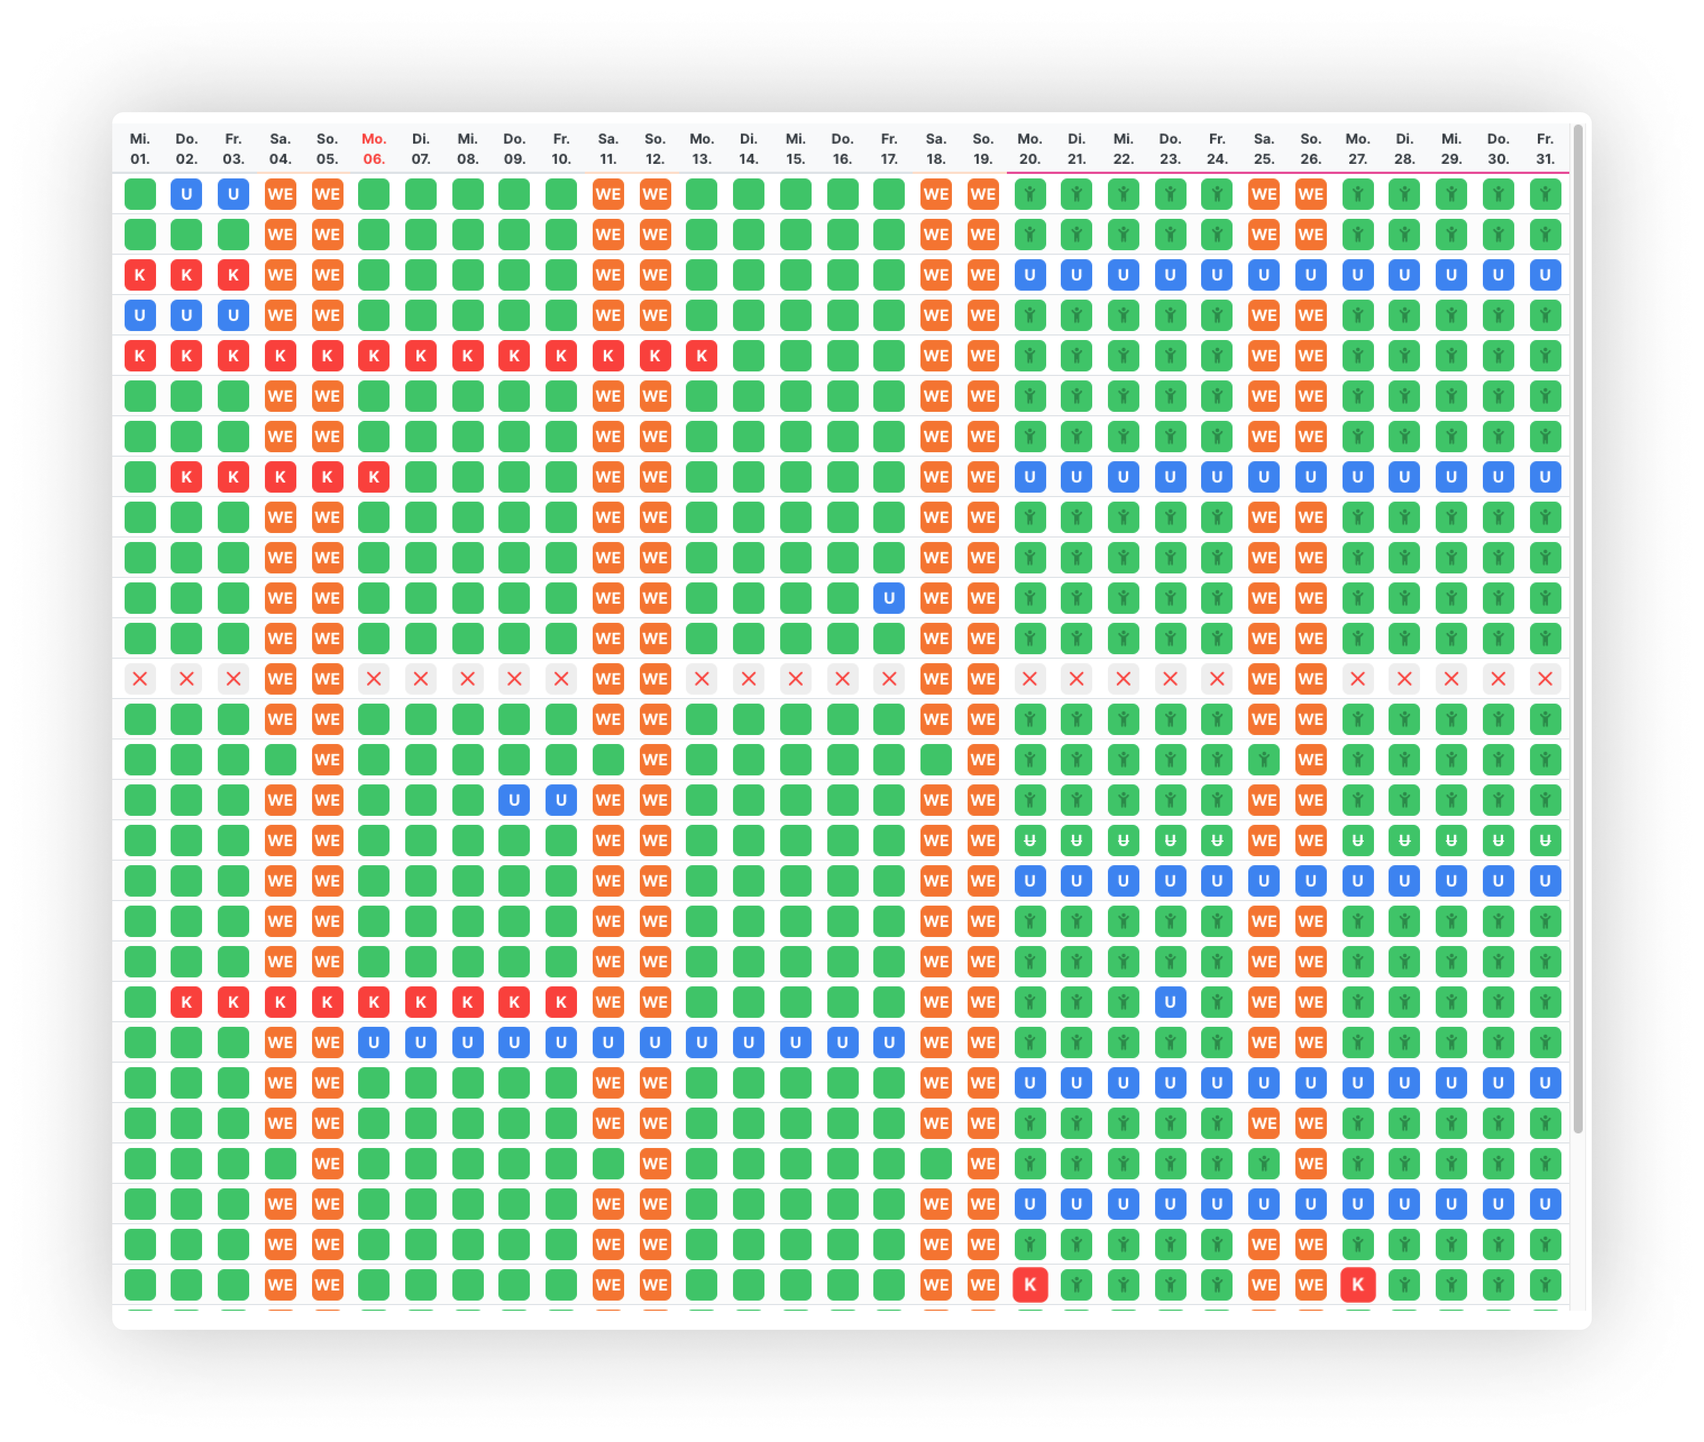This screenshot has height=1442, width=1704.
Task: Click the red X cell on Fr. 31.
Action: [1545, 679]
